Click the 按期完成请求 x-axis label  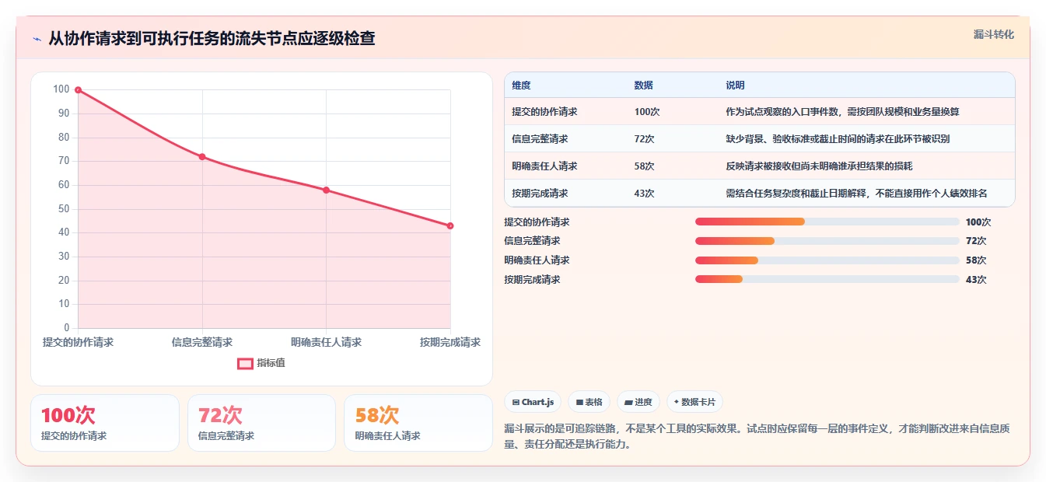[450, 342]
